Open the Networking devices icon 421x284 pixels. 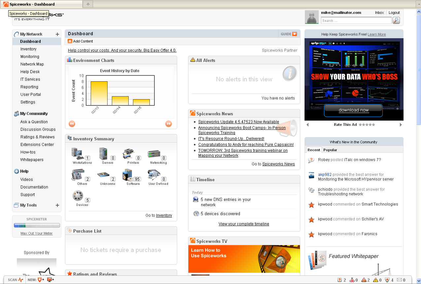[154, 154]
